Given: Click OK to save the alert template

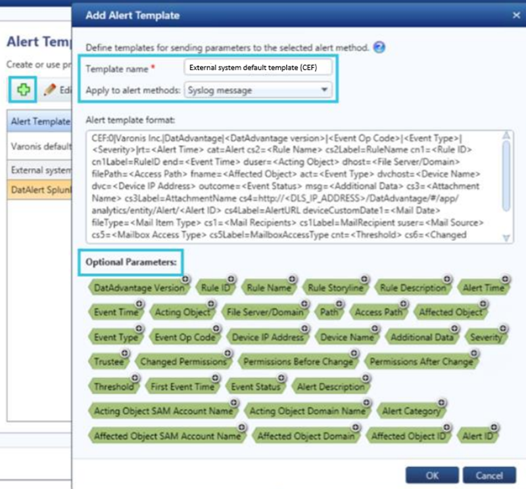Looking at the screenshot, I should [433, 475].
